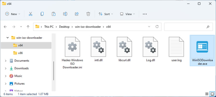
Task: Click win-iso-downloader in address breadcrumb
Action: (x=88, y=27)
